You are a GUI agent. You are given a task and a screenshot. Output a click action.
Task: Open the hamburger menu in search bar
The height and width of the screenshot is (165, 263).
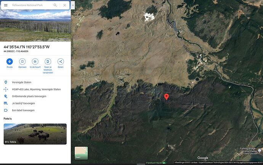point(6,5)
